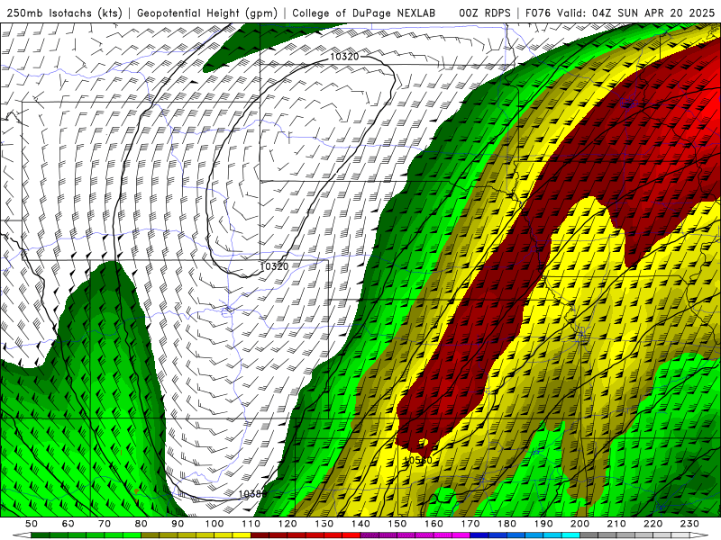Click the '90' value on the color scale
The height and width of the screenshot is (540, 721).
[x=178, y=524]
